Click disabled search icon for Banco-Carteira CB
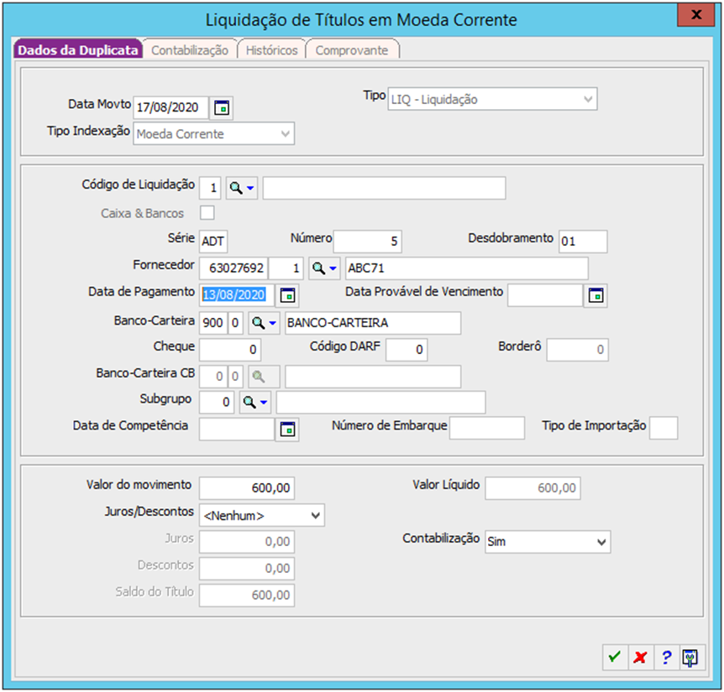The width and height of the screenshot is (724, 692). (x=264, y=377)
